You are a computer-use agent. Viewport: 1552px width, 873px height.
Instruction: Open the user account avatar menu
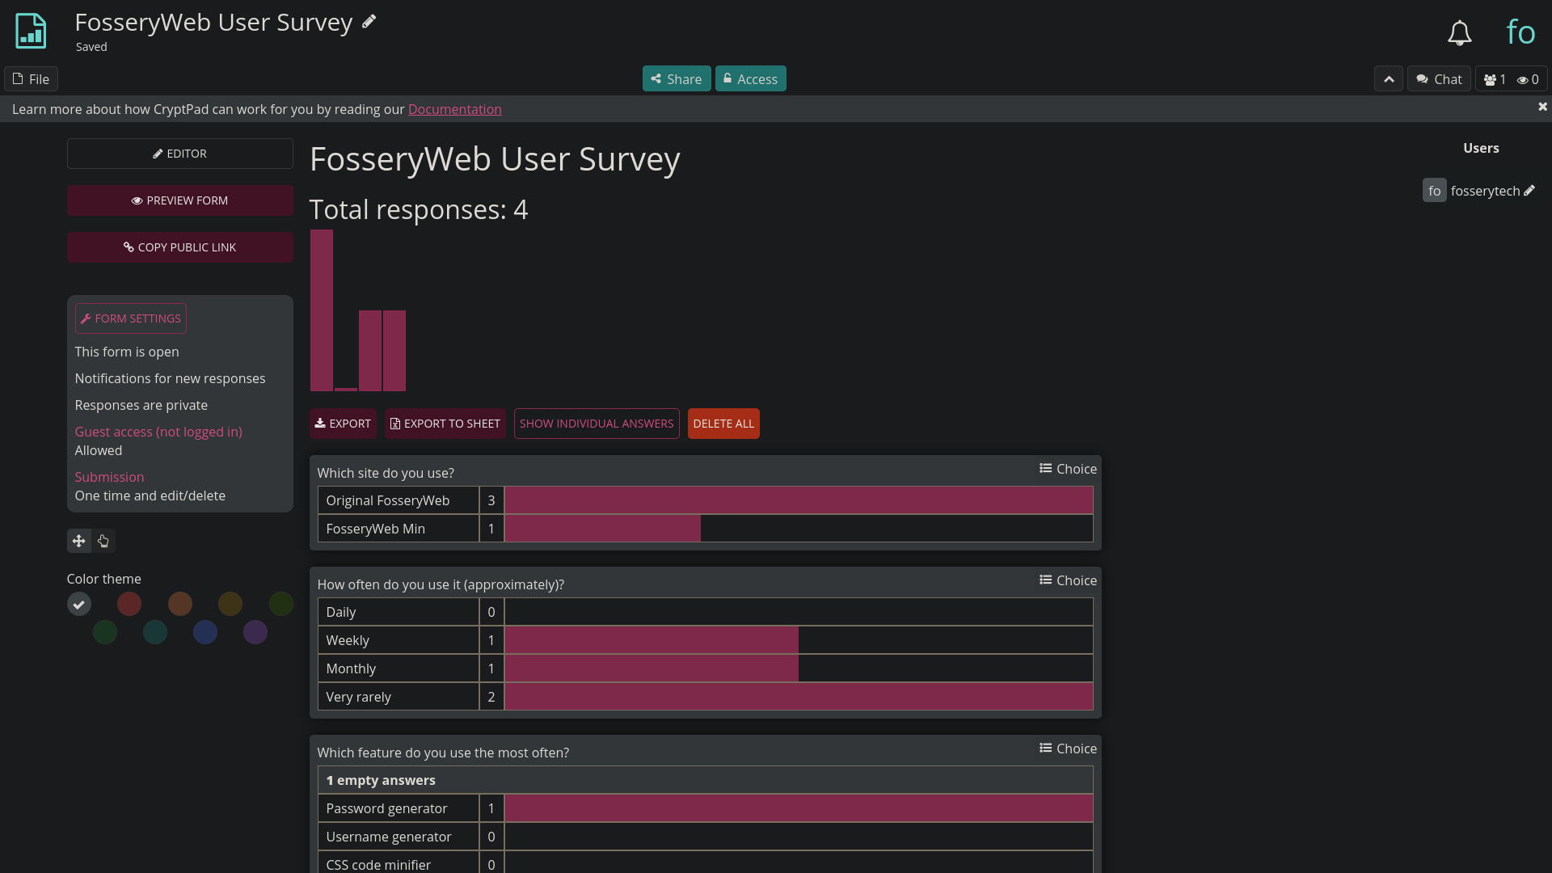coord(1520,32)
